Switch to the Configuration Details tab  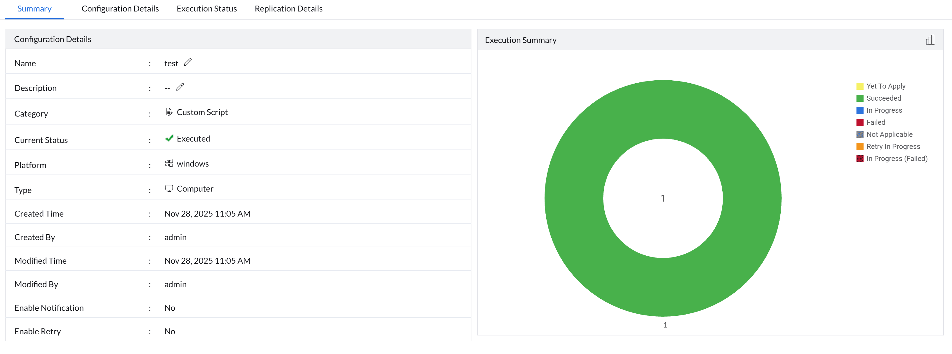click(120, 9)
